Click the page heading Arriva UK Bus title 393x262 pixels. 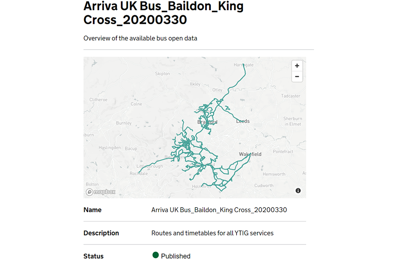[x=163, y=12]
